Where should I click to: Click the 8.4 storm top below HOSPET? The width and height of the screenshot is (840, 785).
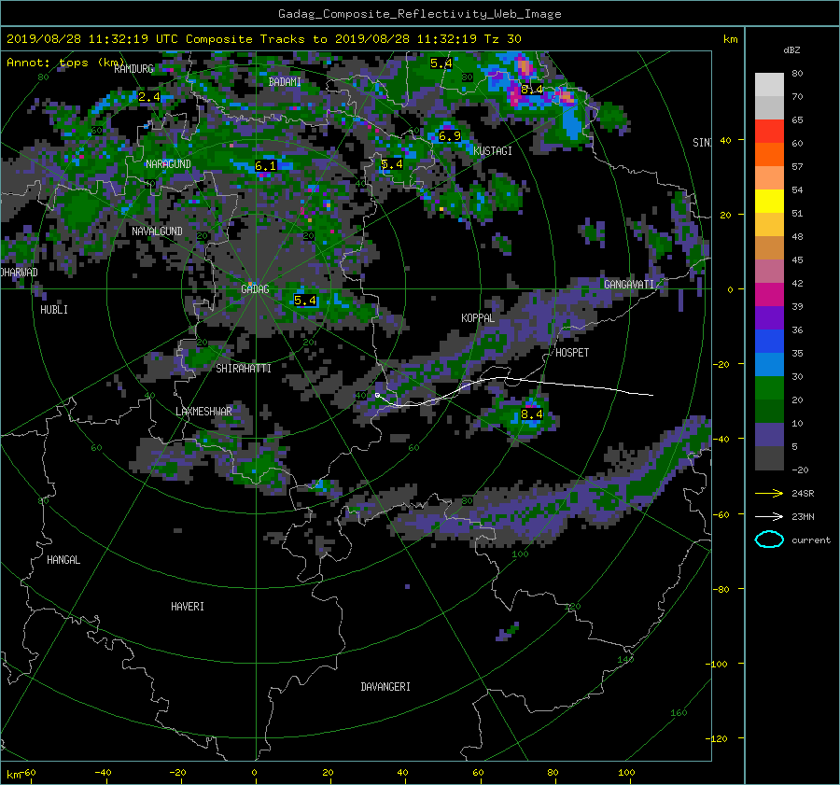[531, 414]
